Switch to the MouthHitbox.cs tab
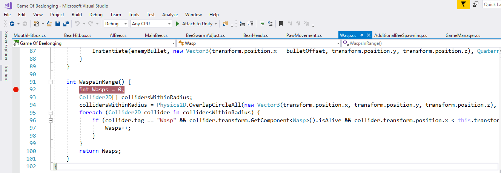 point(29,35)
